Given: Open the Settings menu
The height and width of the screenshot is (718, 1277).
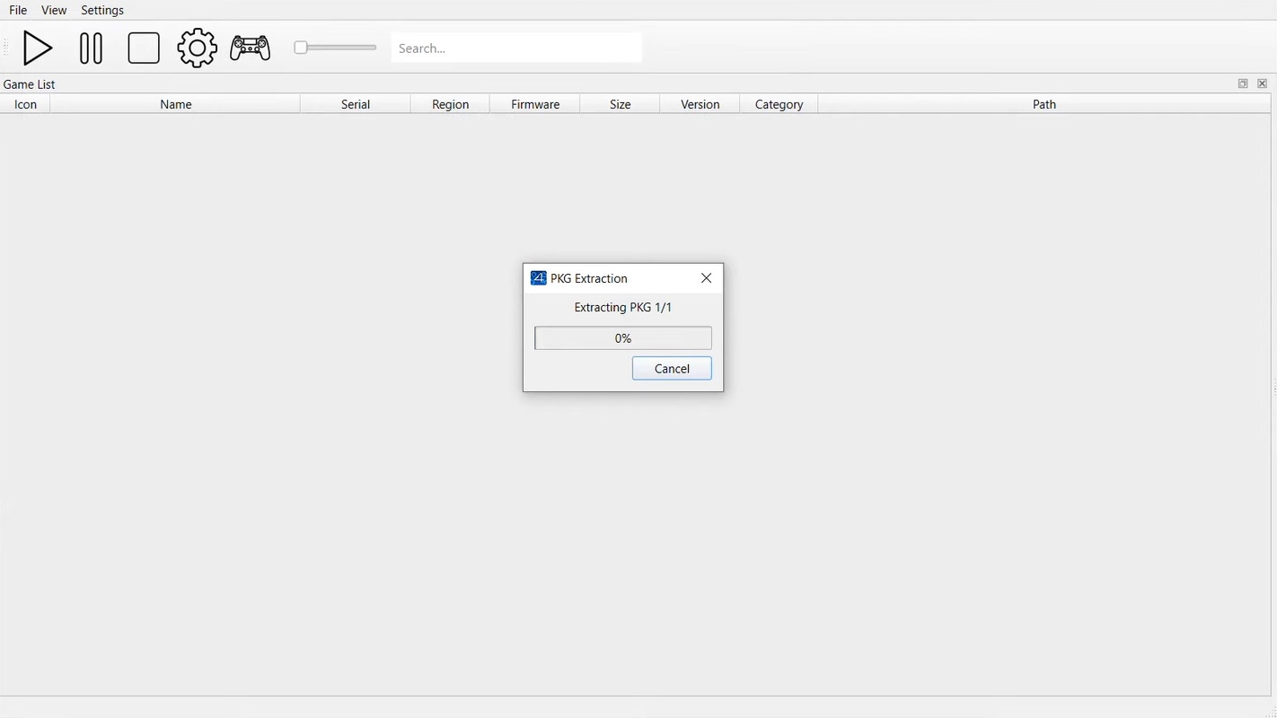Looking at the screenshot, I should coord(102,10).
